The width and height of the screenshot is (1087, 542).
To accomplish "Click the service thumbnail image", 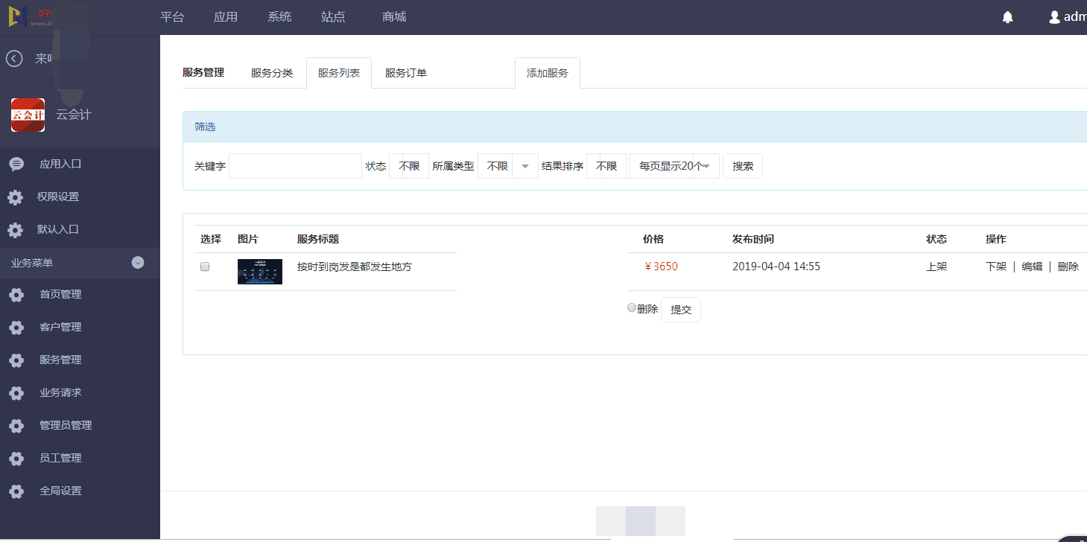I will (x=259, y=272).
